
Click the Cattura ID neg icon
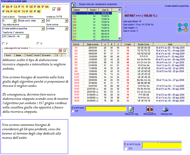coord(131,109)
